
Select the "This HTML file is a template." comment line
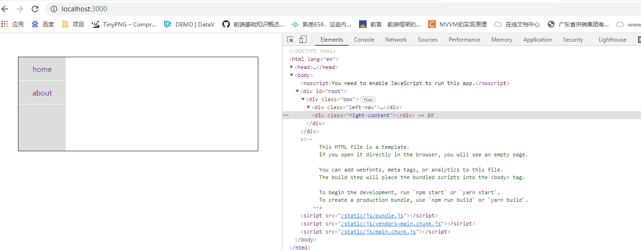pos(364,147)
